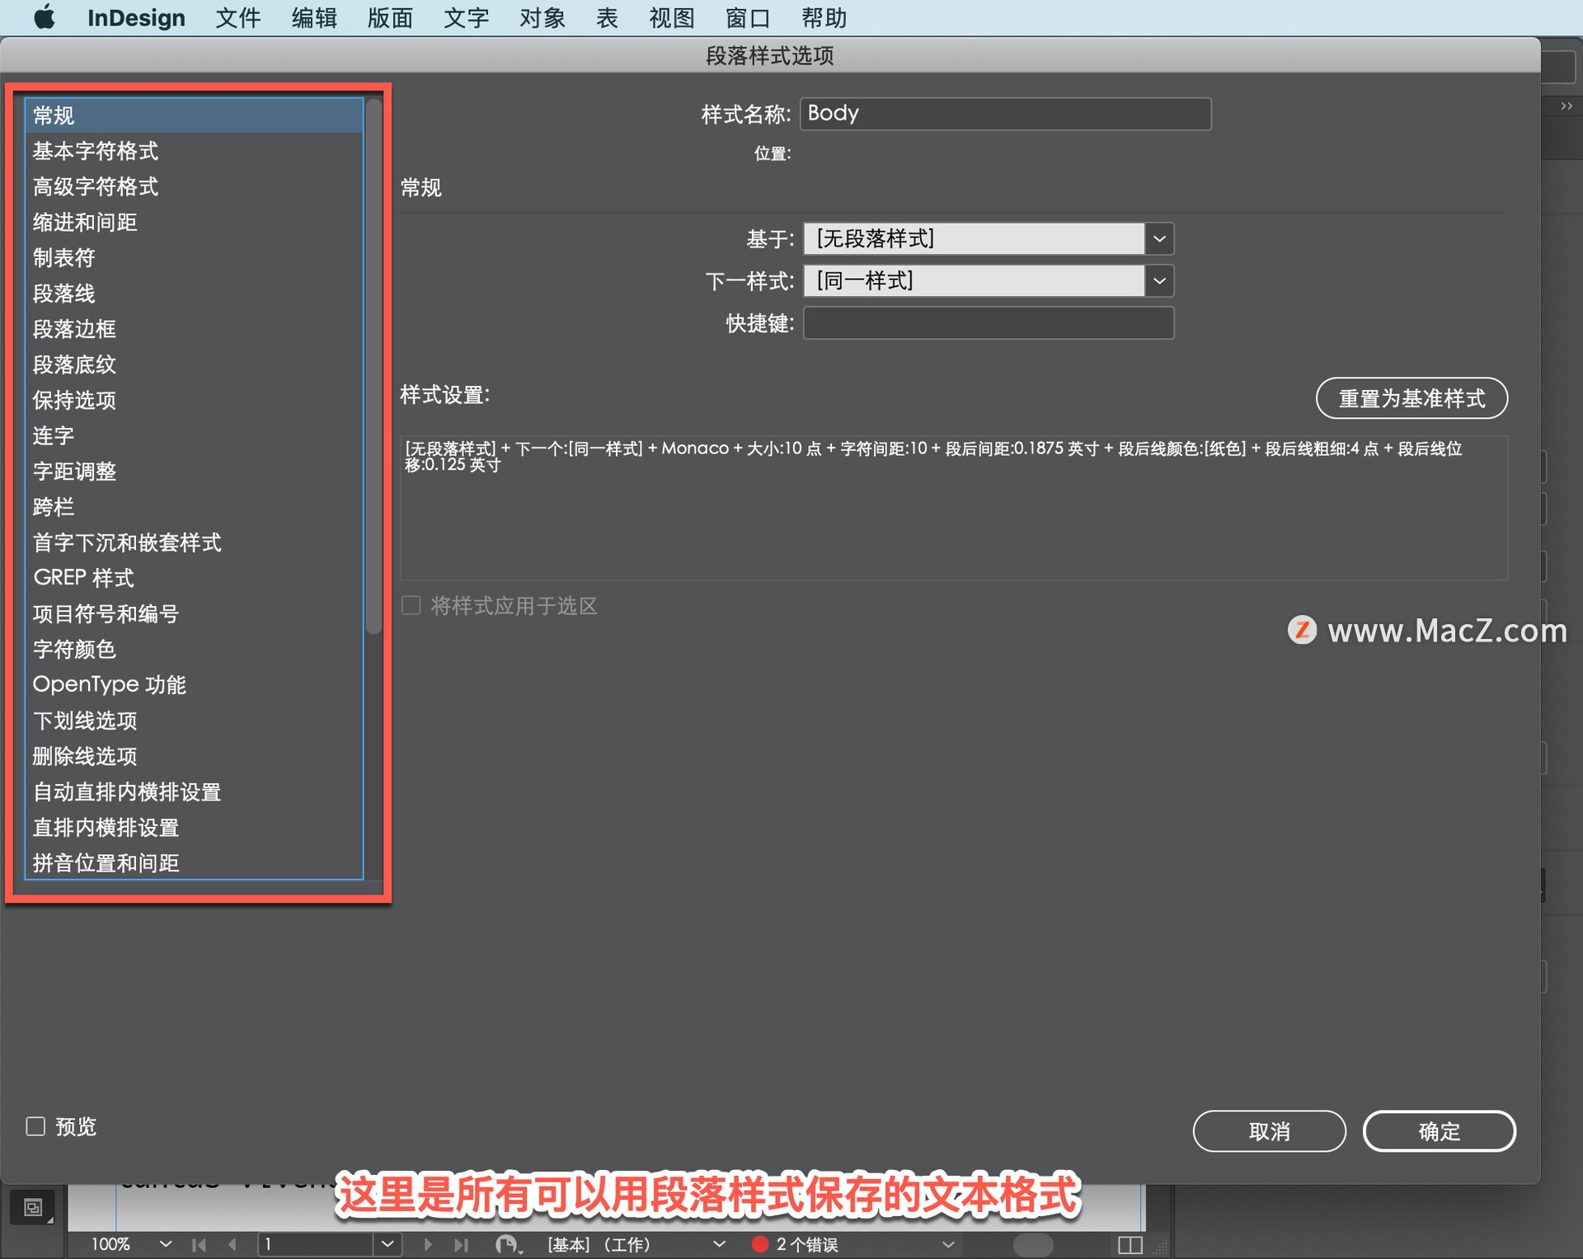Image resolution: width=1583 pixels, height=1259 pixels.
Task: Click the next page arrow
Action: click(427, 1244)
